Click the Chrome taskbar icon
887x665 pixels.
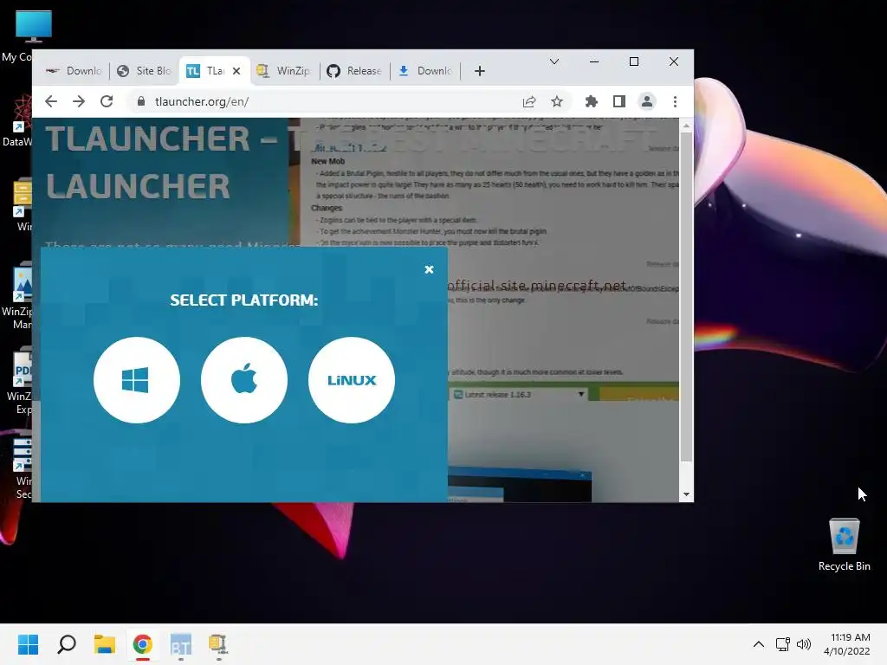pos(143,644)
